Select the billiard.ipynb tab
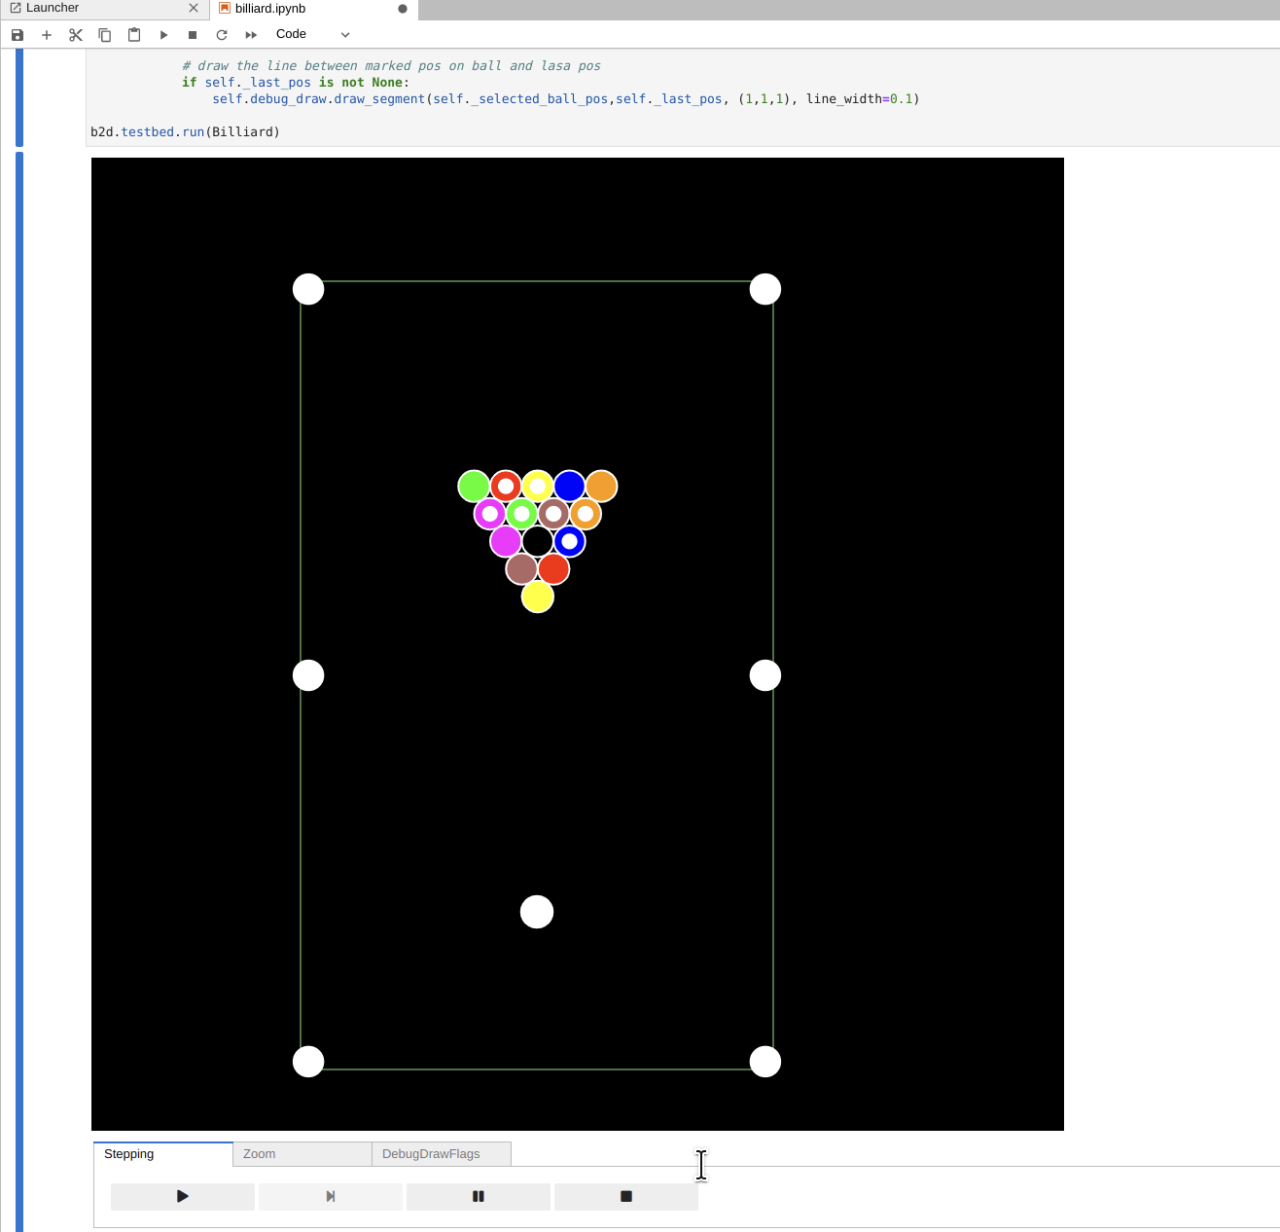This screenshot has width=1280, height=1232. click(313, 9)
